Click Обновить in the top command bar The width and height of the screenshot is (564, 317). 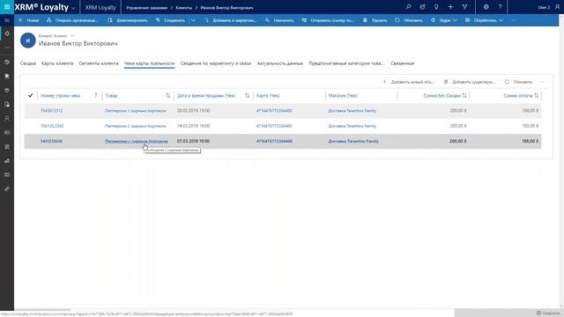tap(409, 20)
